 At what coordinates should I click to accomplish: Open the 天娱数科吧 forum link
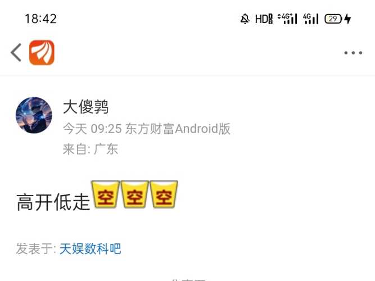pos(90,249)
